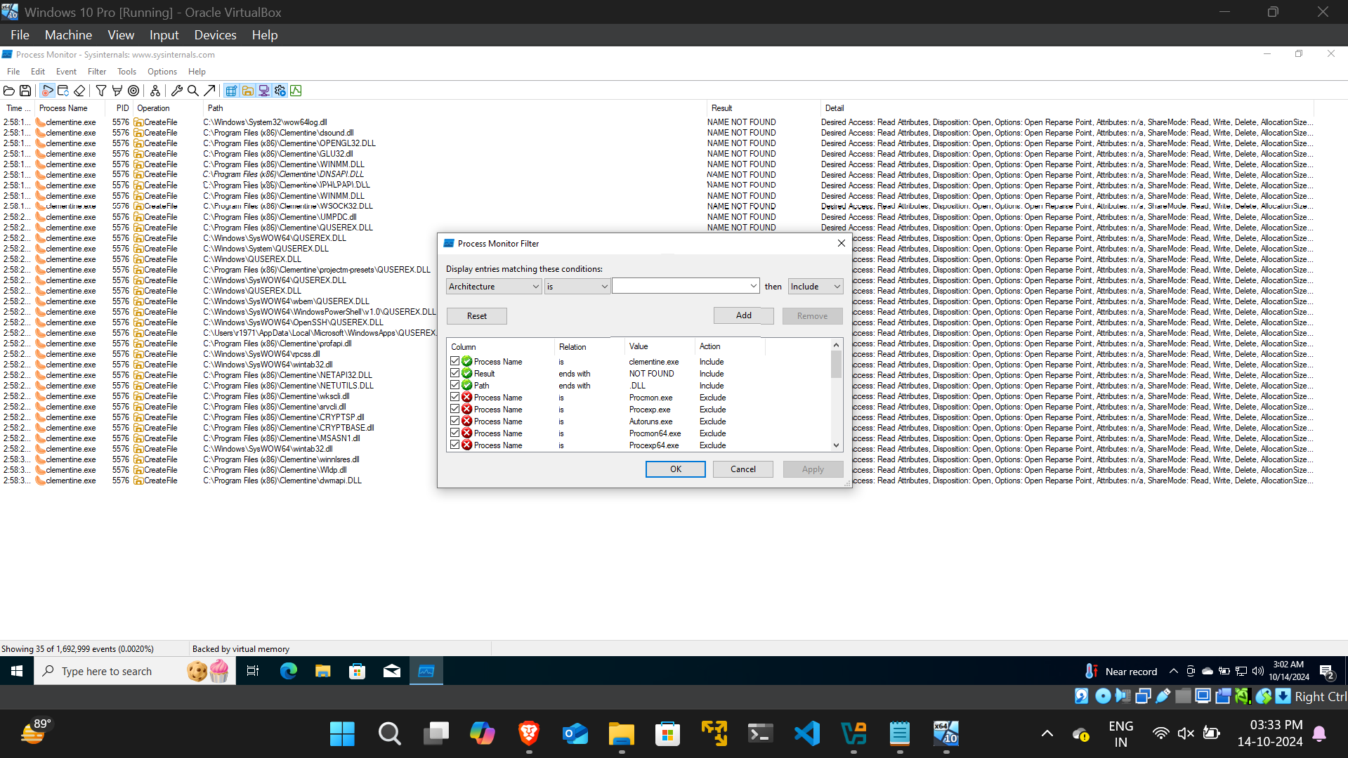The width and height of the screenshot is (1348, 758).
Task: Uncheck the clementine.exe Process Name filter
Action: click(x=455, y=361)
